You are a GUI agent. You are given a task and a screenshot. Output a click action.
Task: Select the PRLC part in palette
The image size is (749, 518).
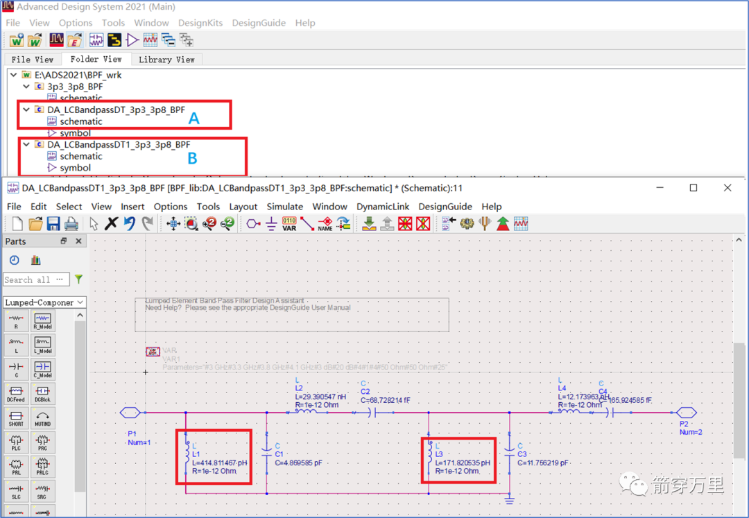(42, 466)
